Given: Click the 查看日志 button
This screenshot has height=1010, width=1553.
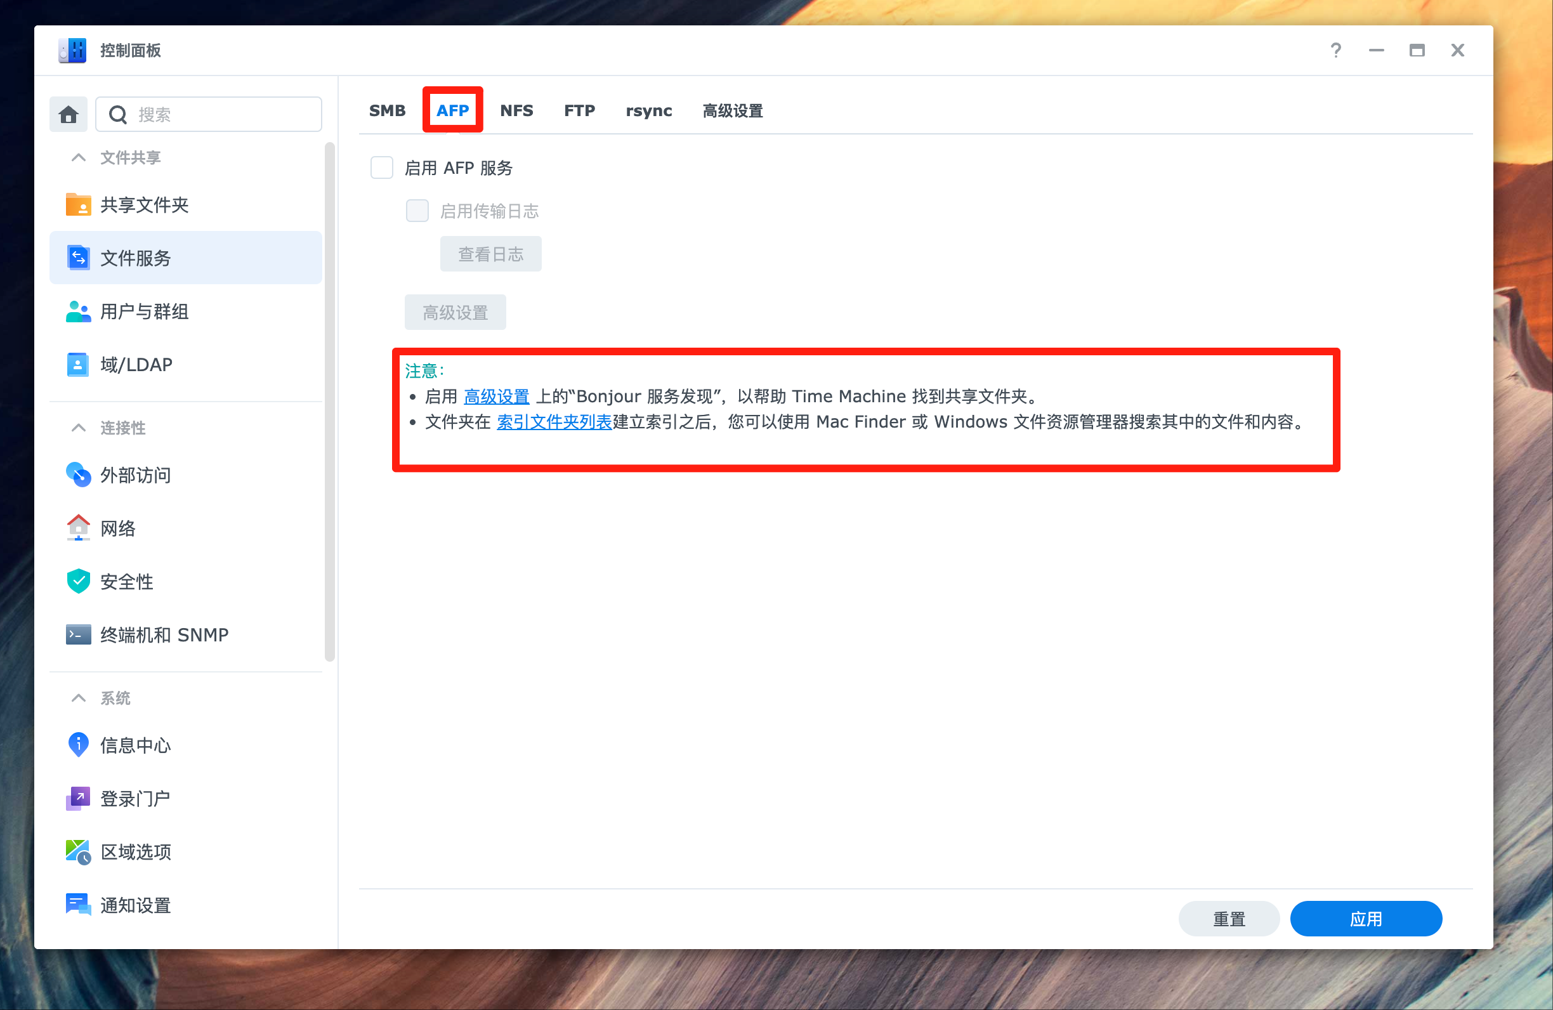Looking at the screenshot, I should (x=490, y=254).
